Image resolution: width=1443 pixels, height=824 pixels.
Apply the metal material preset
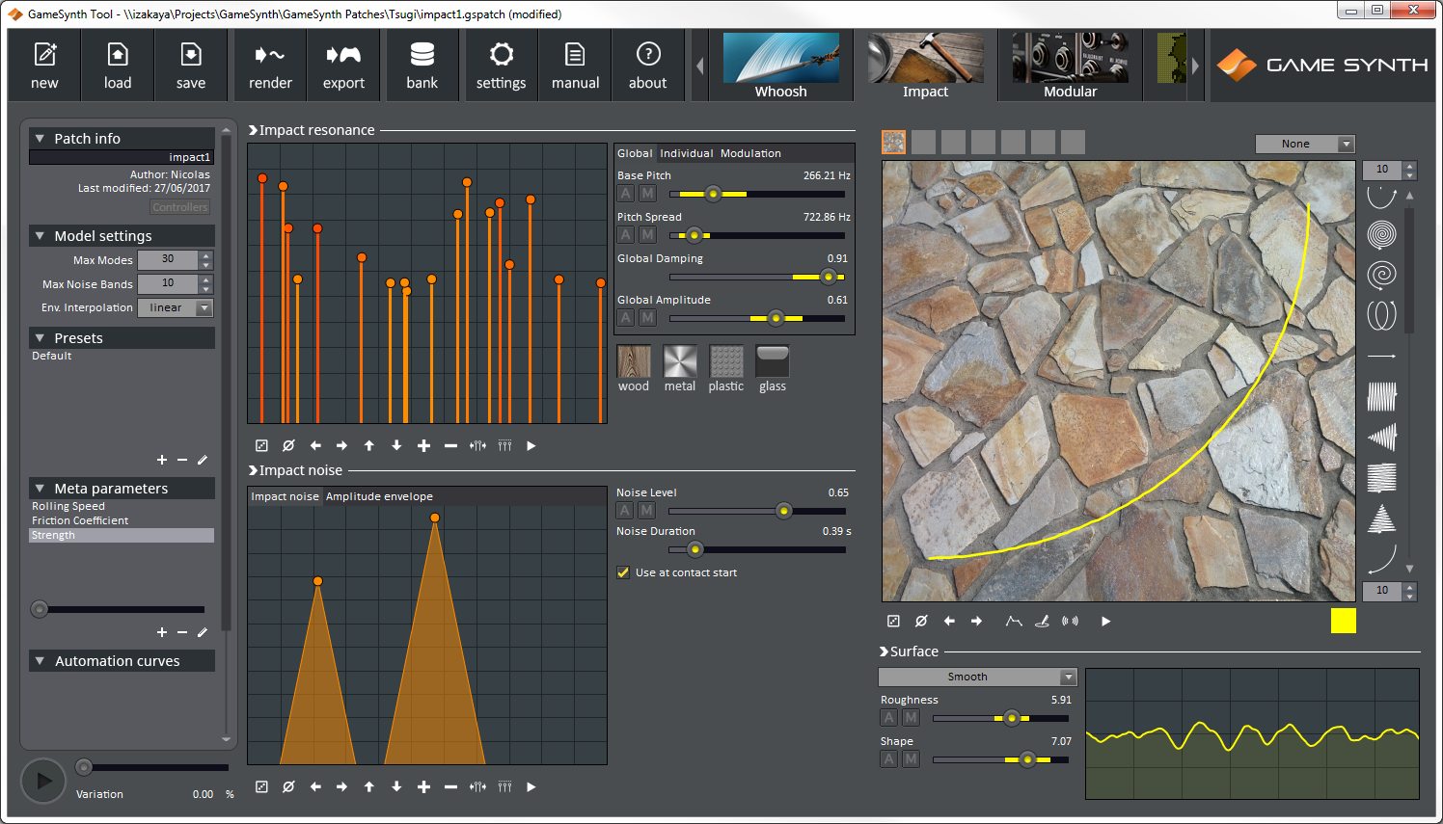point(680,362)
